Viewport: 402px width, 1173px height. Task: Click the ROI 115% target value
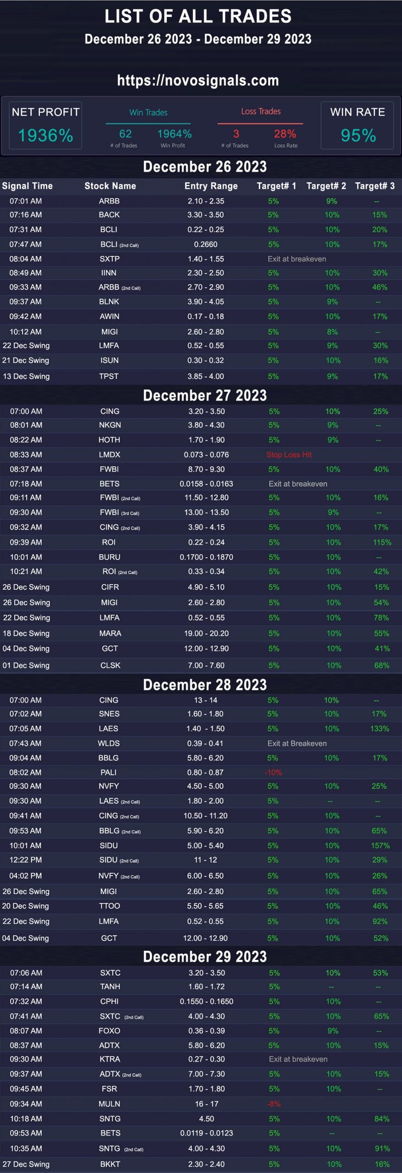[382, 542]
